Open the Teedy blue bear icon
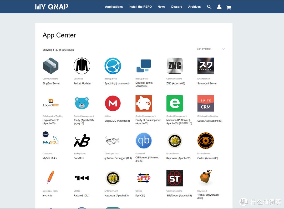This screenshot has height=209, width=284. click(82, 103)
